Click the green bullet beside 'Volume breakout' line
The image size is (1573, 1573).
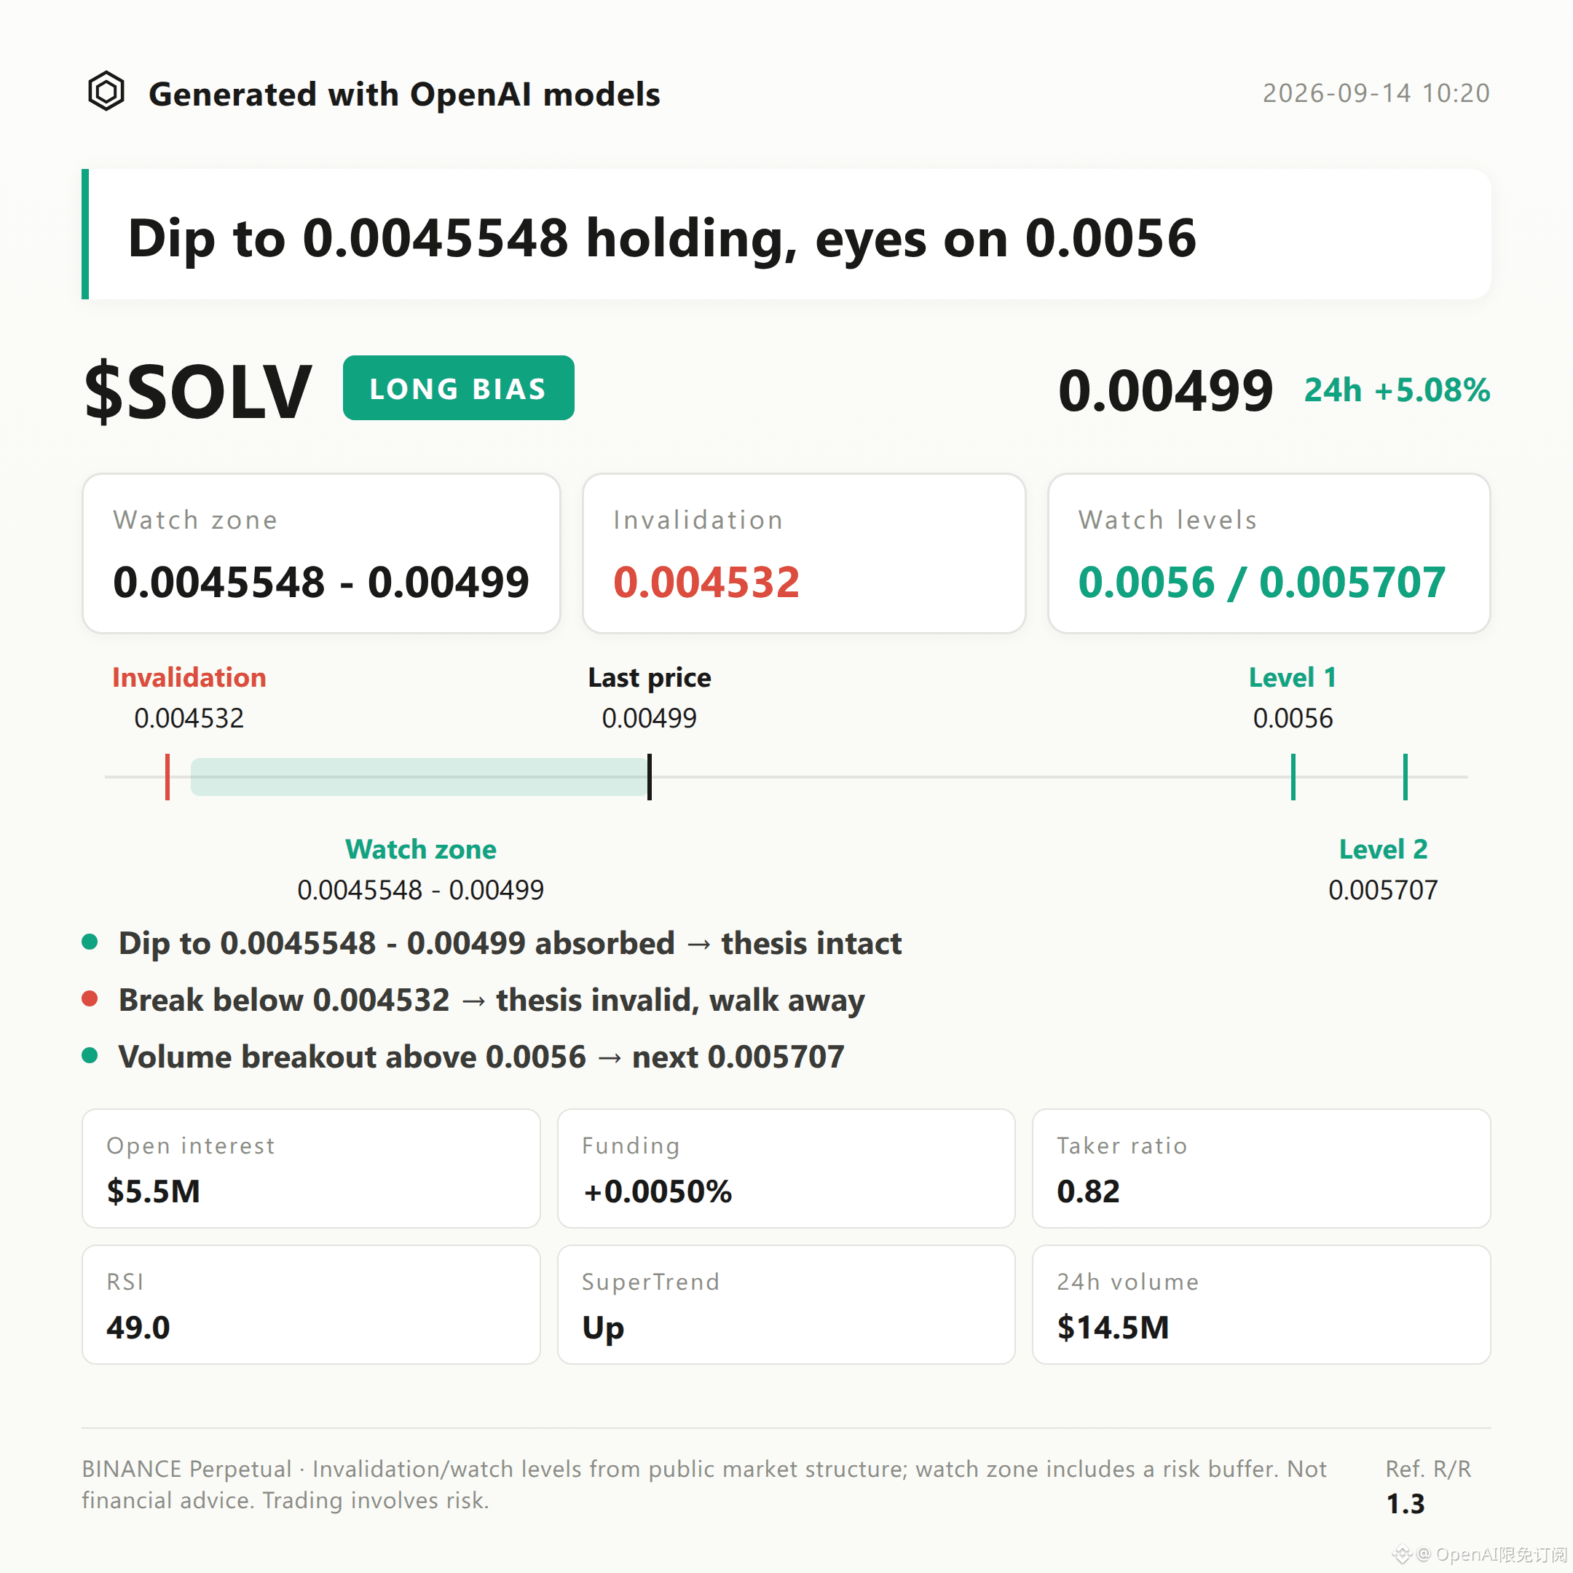pos(90,1056)
